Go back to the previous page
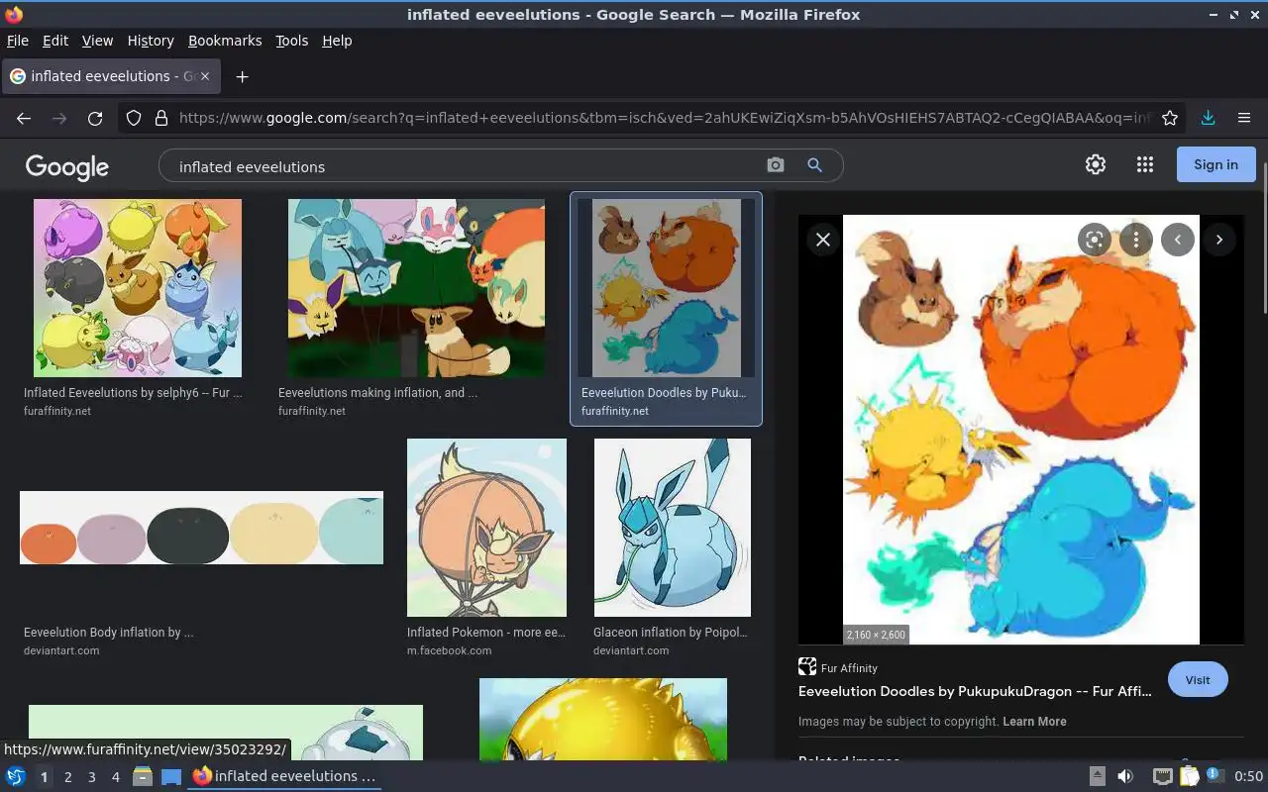 pyautogui.click(x=24, y=118)
